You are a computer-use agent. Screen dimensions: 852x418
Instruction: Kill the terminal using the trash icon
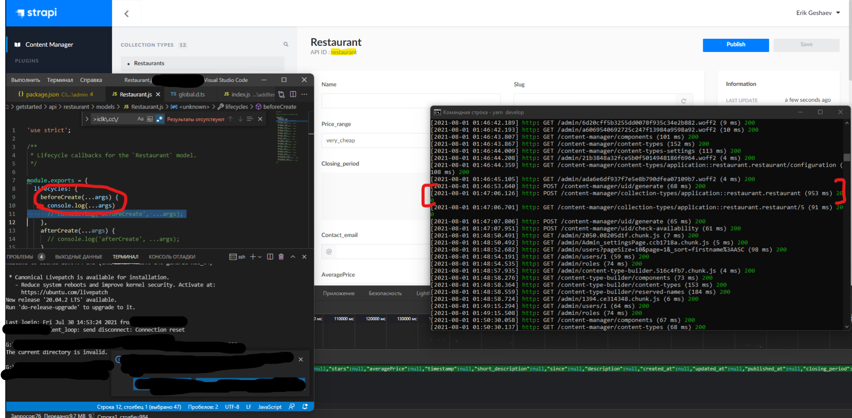tap(281, 257)
